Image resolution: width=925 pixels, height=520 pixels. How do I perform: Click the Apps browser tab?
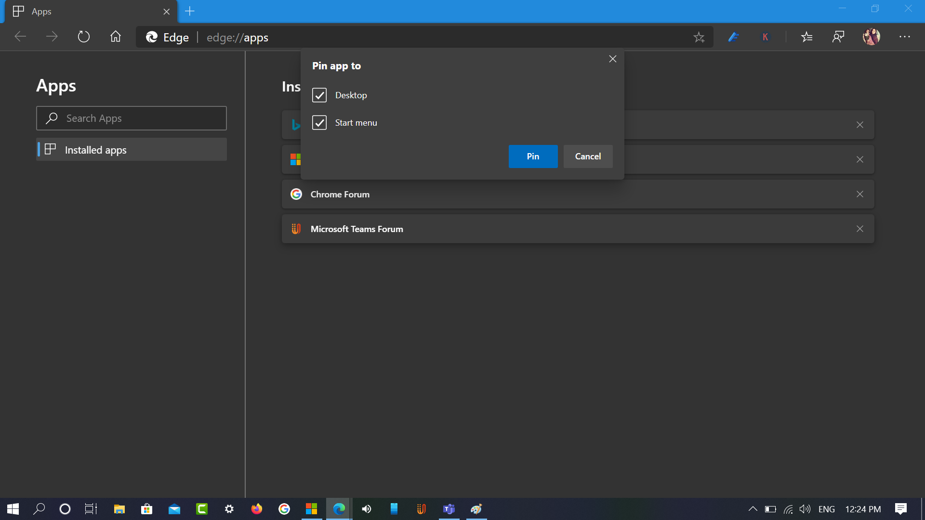coord(41,11)
